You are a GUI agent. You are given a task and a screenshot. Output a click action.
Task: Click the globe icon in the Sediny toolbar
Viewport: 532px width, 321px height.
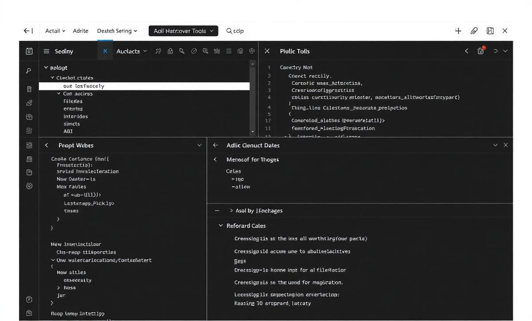point(252,51)
